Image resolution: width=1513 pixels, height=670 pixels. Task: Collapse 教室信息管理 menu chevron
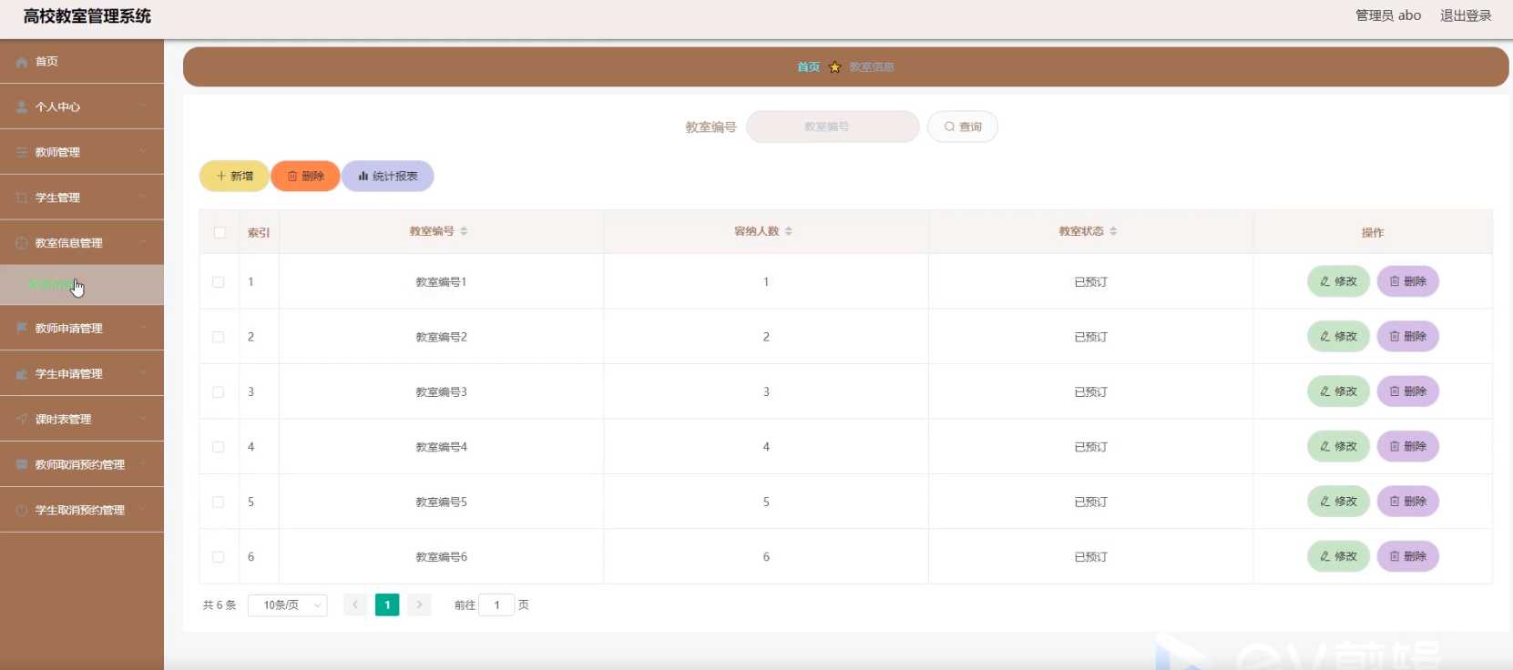pos(143,243)
